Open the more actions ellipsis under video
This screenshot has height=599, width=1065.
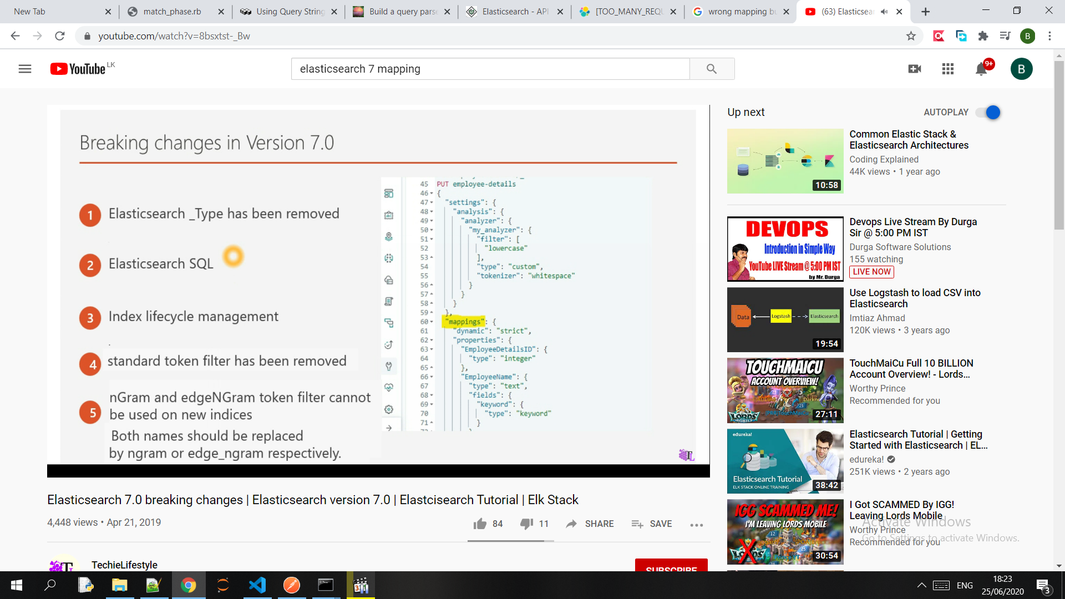point(697,524)
